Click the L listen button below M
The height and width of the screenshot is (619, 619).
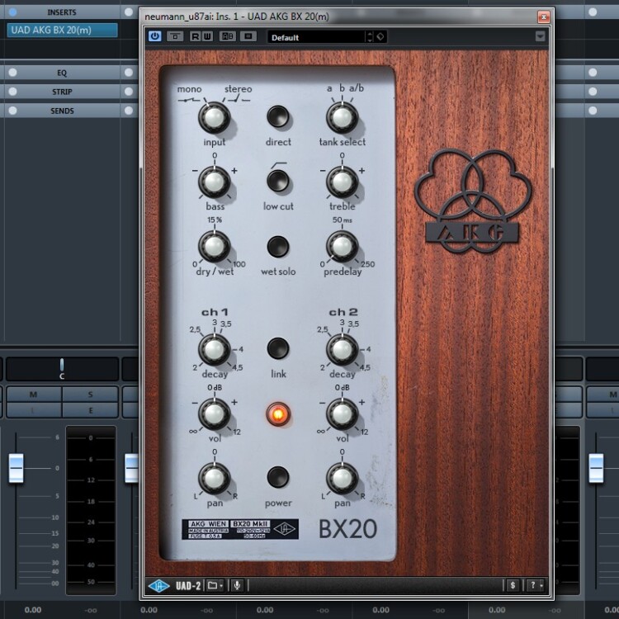(x=34, y=410)
